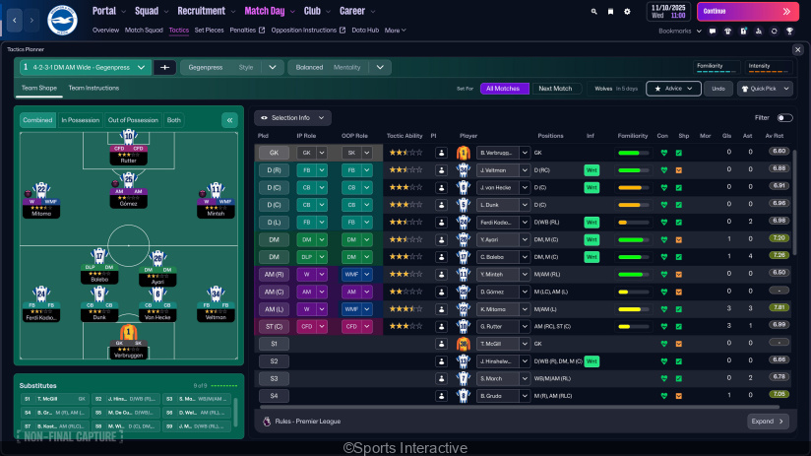Open player instructions icon for K. Mitoma
The width and height of the screenshot is (811, 456).
pyautogui.click(x=441, y=309)
